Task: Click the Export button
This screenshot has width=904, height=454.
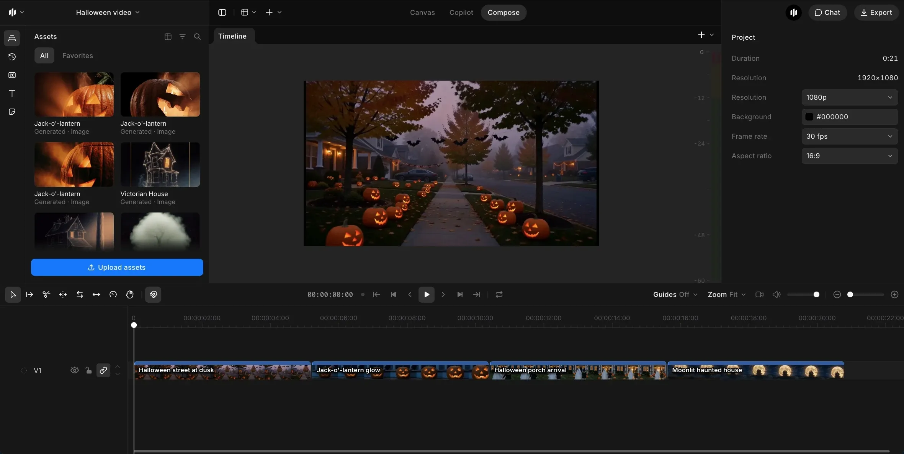Action: pyautogui.click(x=876, y=13)
